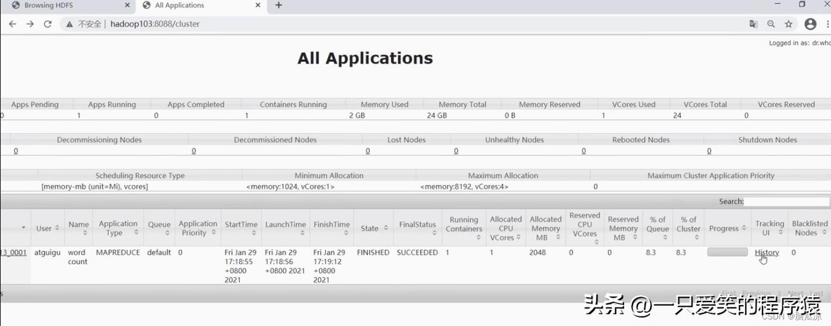Click the zoom magnifier icon in address bar
The image size is (831, 326).
(771, 24)
